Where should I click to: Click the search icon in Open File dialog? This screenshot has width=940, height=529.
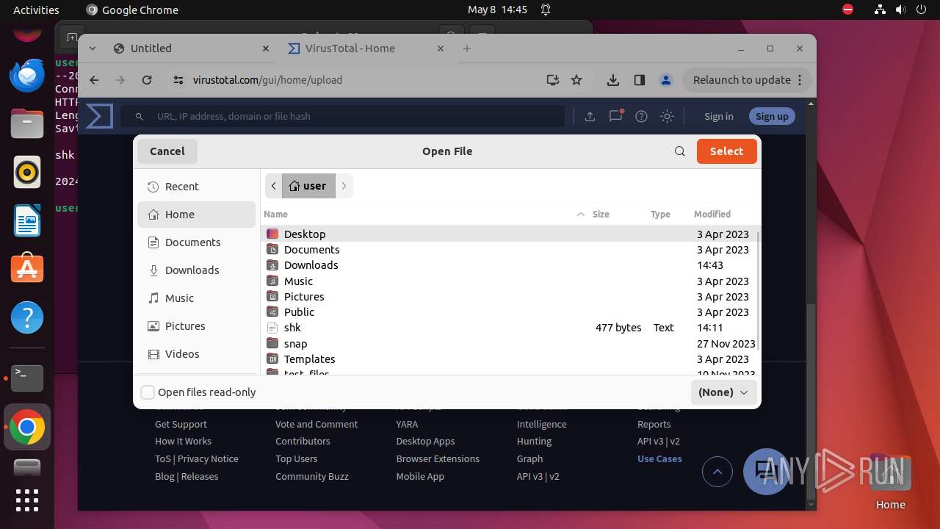(x=680, y=151)
